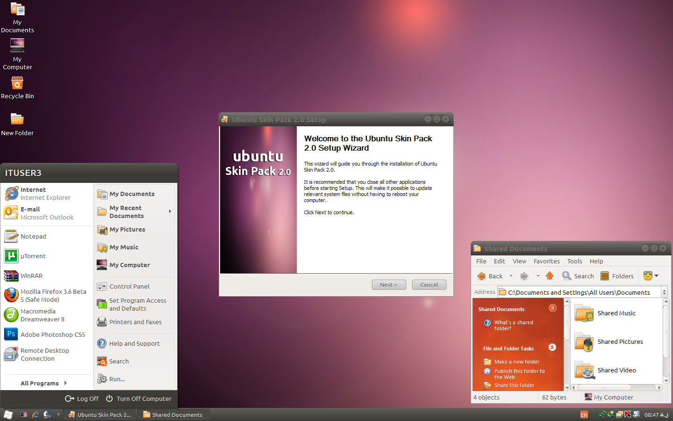Open the Shared Music folder

pyautogui.click(x=605, y=313)
